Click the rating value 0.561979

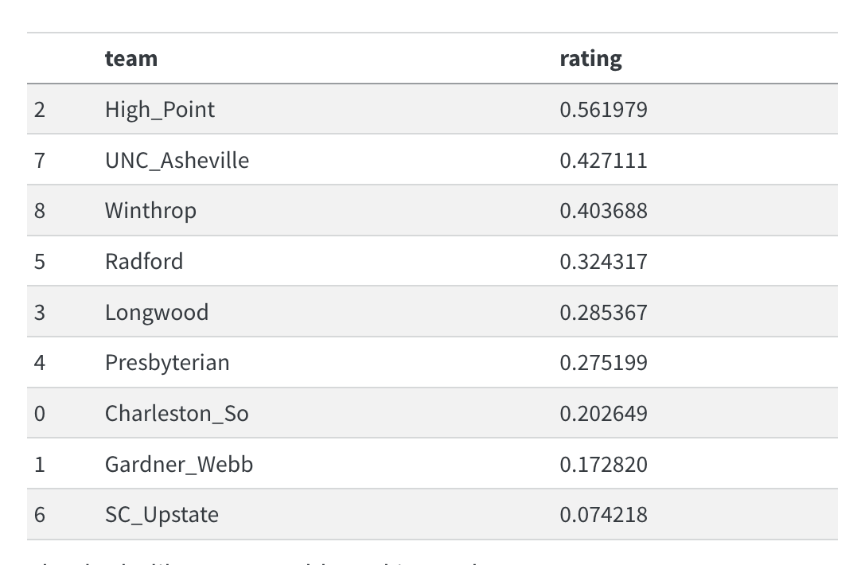603,109
